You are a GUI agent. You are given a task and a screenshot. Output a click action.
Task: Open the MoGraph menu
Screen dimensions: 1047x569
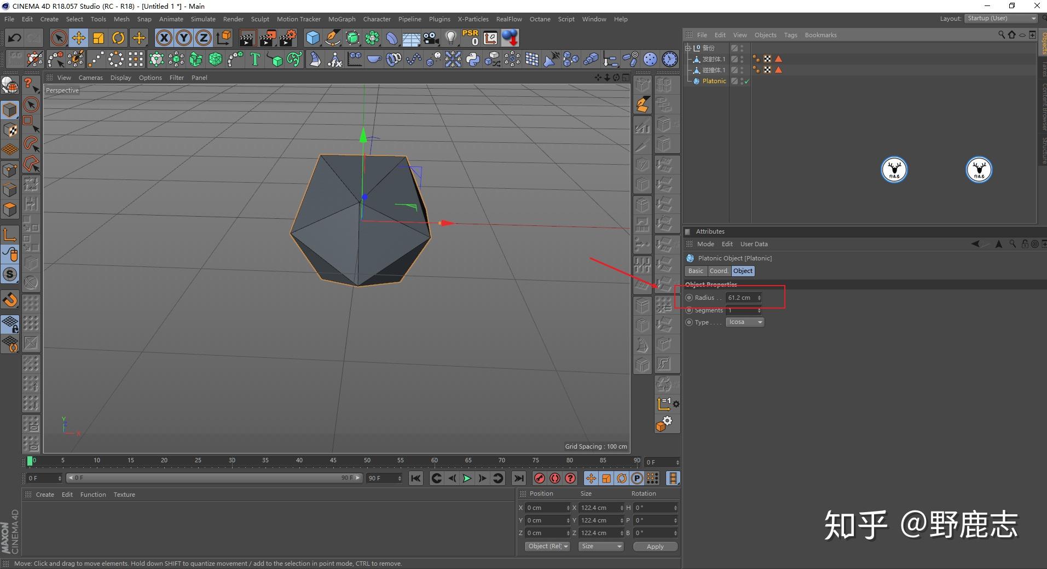click(342, 19)
